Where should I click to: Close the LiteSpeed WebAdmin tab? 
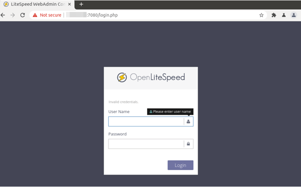(x=69, y=4)
